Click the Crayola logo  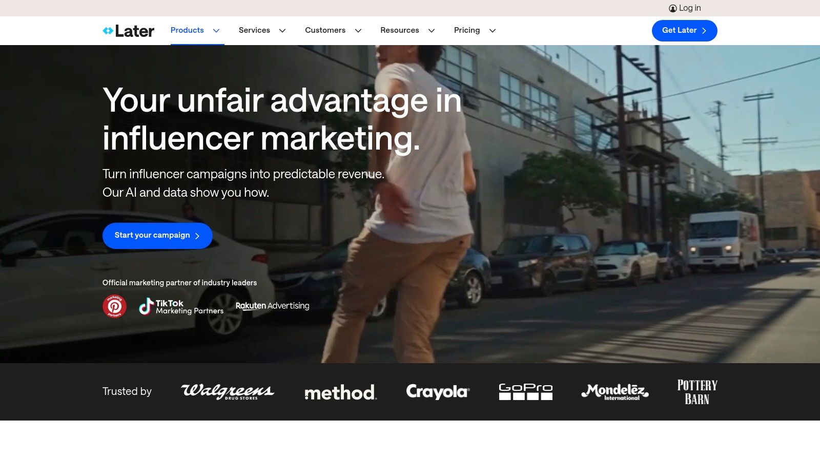438,392
